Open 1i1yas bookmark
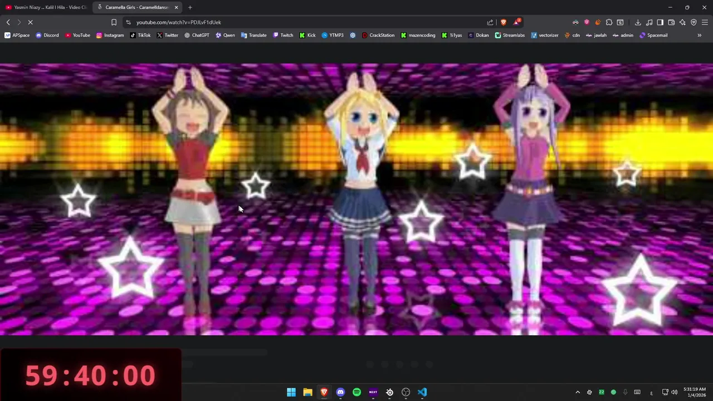Viewport: 713px width, 401px height. (452, 35)
